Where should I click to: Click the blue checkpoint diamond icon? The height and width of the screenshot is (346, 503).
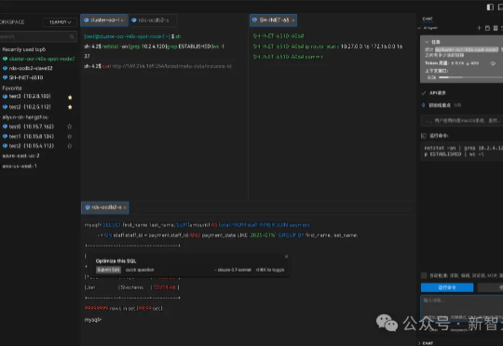pyautogui.click(x=424, y=105)
